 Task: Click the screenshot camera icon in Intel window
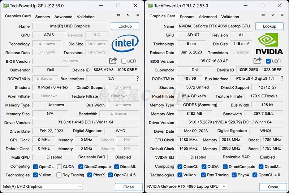(x=119, y=15)
